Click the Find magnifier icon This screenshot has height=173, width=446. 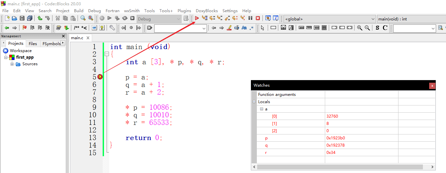click(83, 18)
